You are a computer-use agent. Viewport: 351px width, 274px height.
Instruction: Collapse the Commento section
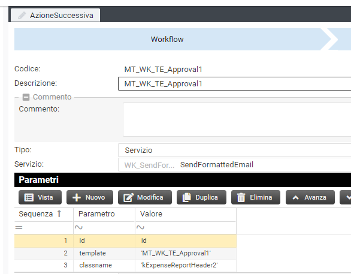pyautogui.click(x=26, y=97)
